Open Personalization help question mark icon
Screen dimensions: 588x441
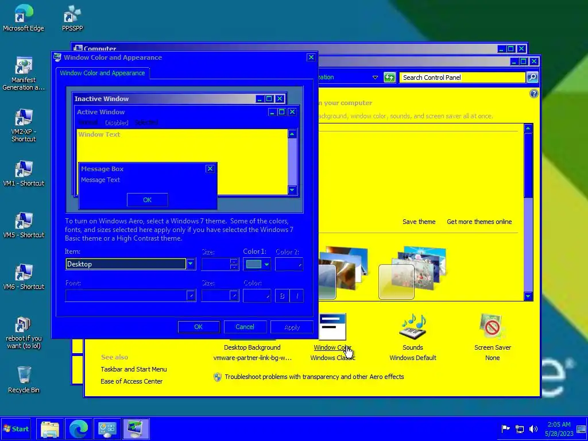[533, 94]
